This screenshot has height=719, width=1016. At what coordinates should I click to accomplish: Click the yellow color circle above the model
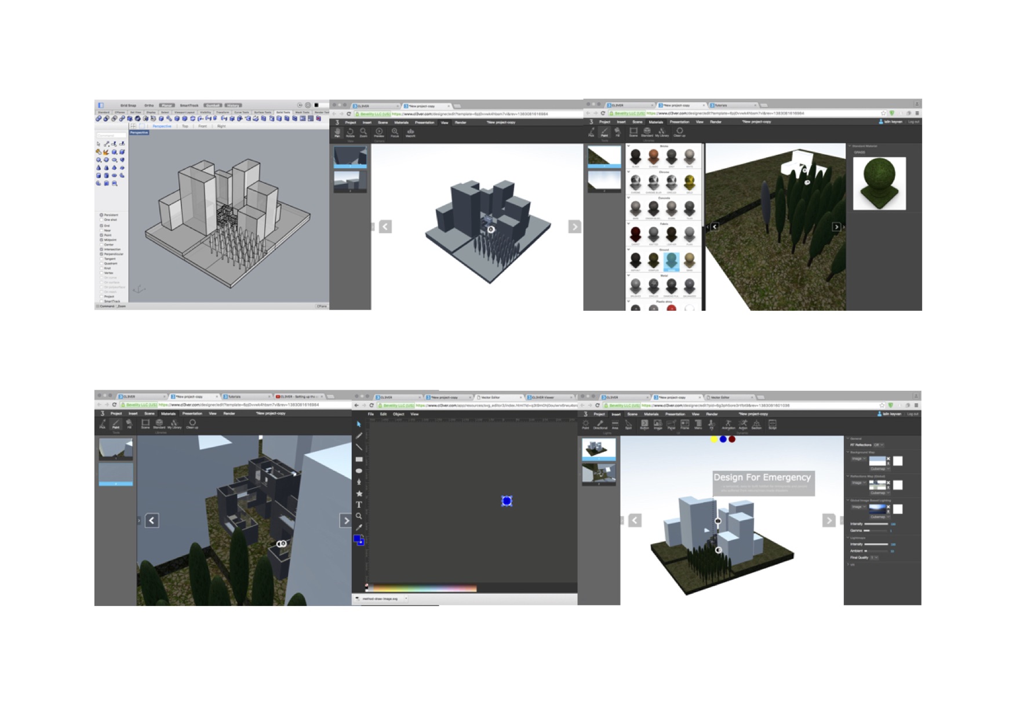713,439
